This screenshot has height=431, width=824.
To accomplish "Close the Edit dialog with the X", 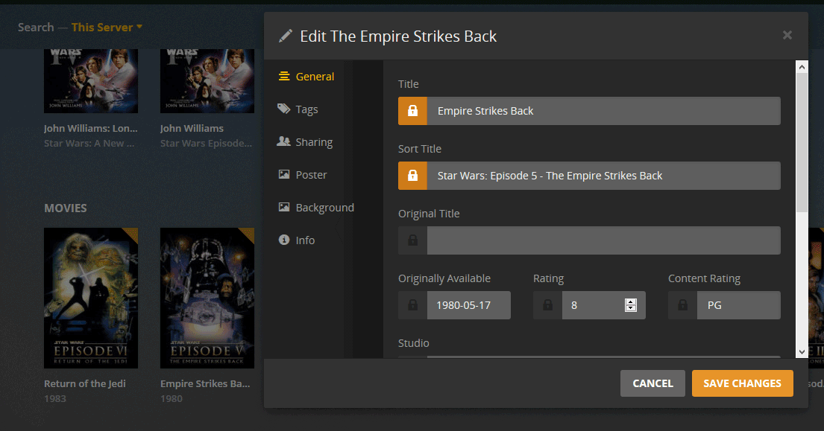I will coord(787,35).
